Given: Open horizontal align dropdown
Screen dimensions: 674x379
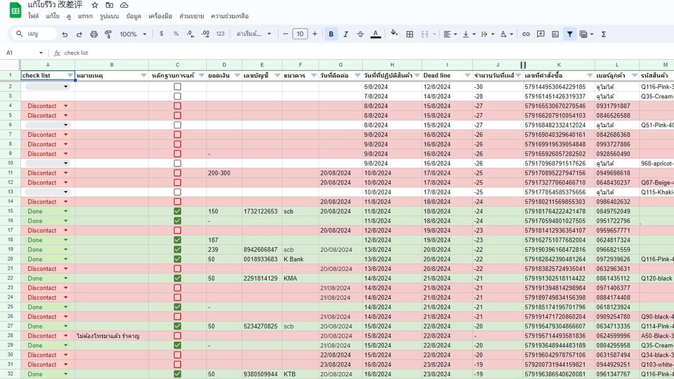Looking at the screenshot, I should 449,34.
